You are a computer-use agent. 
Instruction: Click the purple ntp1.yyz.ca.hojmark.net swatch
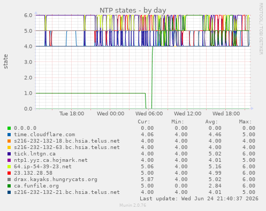(x=9, y=160)
